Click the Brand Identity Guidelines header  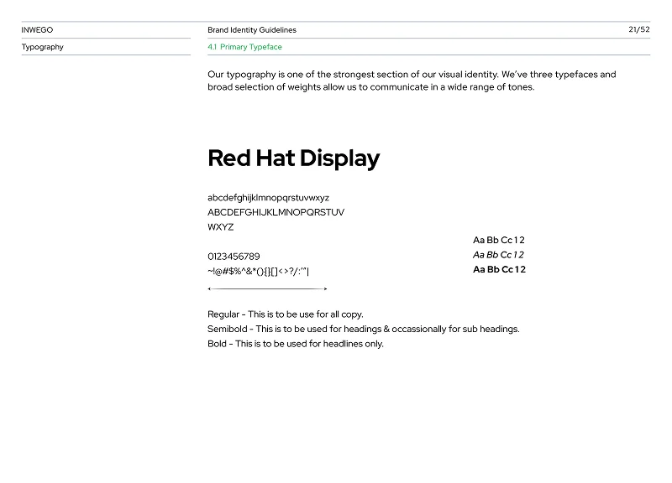tap(252, 30)
